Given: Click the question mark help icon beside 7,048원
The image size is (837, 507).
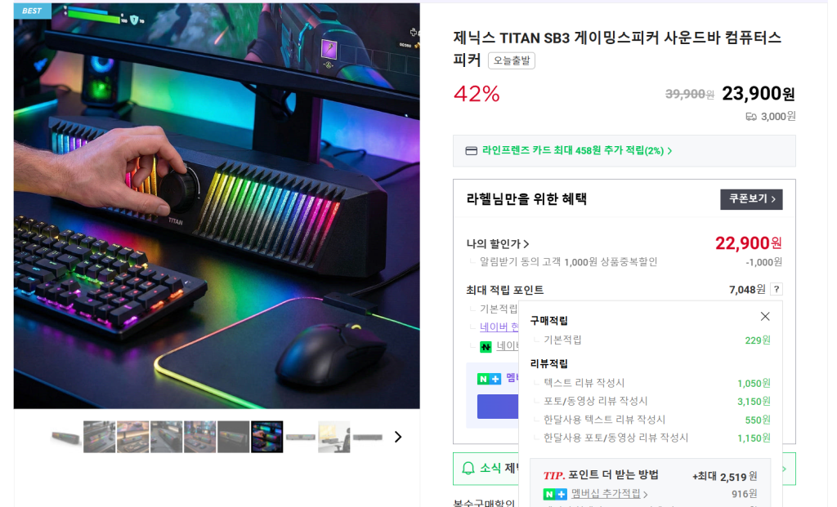Looking at the screenshot, I should click(x=777, y=290).
